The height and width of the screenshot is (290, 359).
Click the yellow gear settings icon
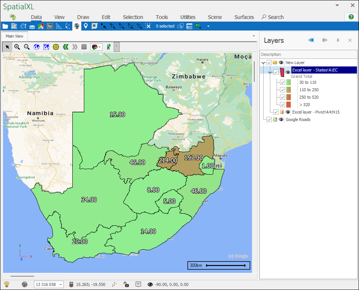pyautogui.click(x=56, y=47)
